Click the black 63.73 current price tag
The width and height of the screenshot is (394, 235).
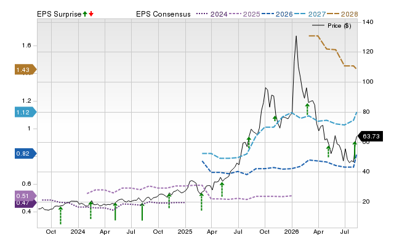tap(370, 137)
